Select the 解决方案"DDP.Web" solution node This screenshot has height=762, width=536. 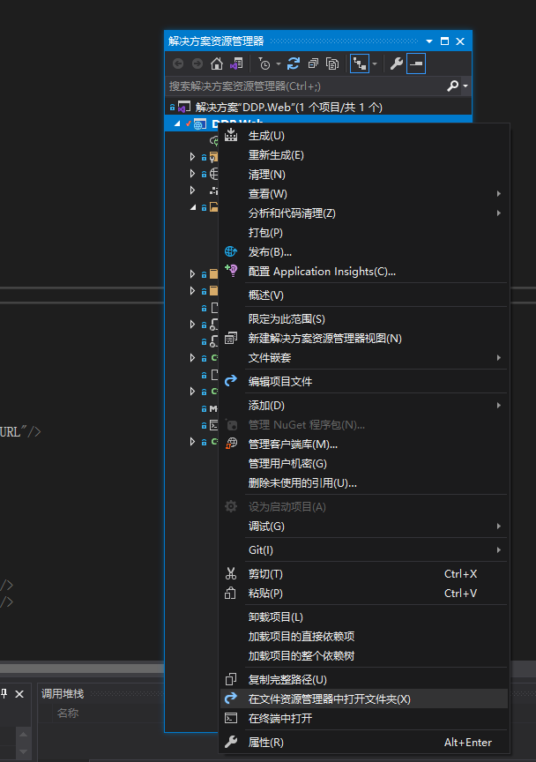[288, 107]
